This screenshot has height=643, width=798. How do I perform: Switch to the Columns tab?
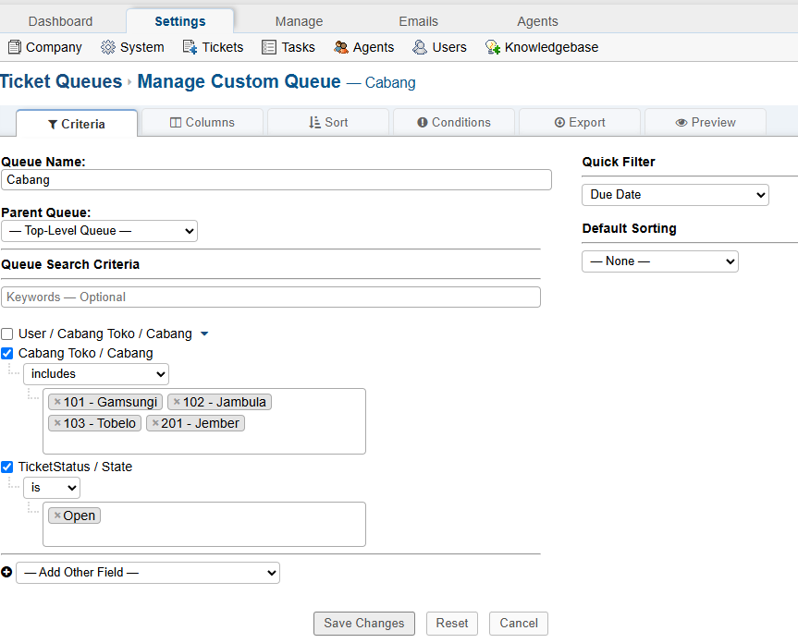[x=202, y=122]
